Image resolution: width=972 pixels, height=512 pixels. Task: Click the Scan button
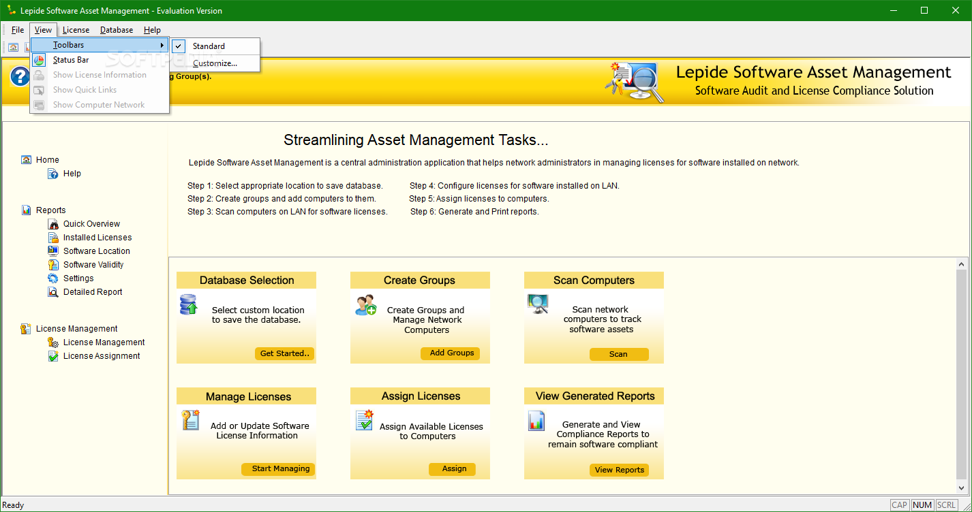coord(619,354)
